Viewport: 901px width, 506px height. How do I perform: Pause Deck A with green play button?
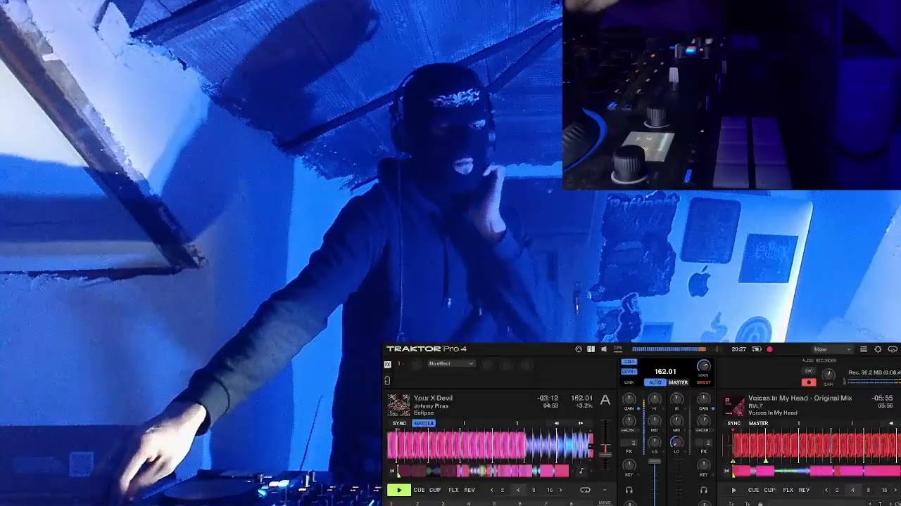click(x=399, y=490)
